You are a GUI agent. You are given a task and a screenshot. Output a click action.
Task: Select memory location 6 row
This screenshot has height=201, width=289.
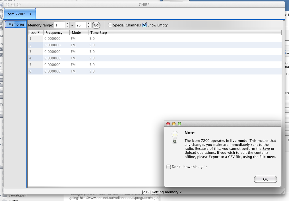point(155,71)
